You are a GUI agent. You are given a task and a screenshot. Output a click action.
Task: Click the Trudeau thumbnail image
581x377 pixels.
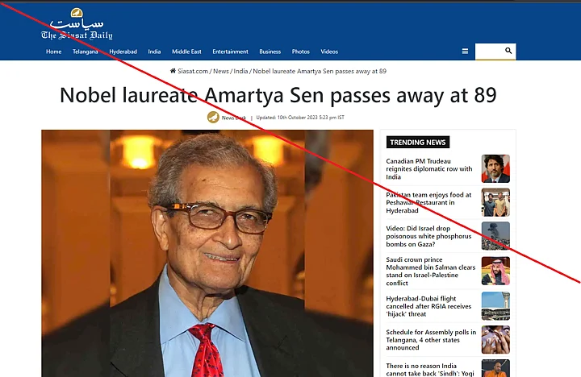pyautogui.click(x=495, y=168)
